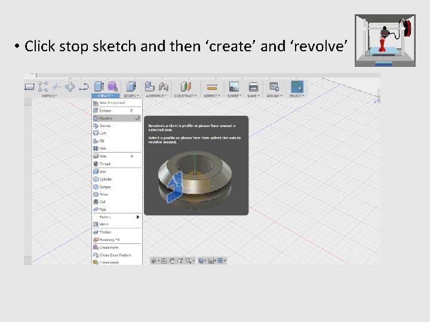This screenshot has width=430, height=322.
Task: Open the ASSEMBLE dropdown menu
Action: tap(156, 96)
